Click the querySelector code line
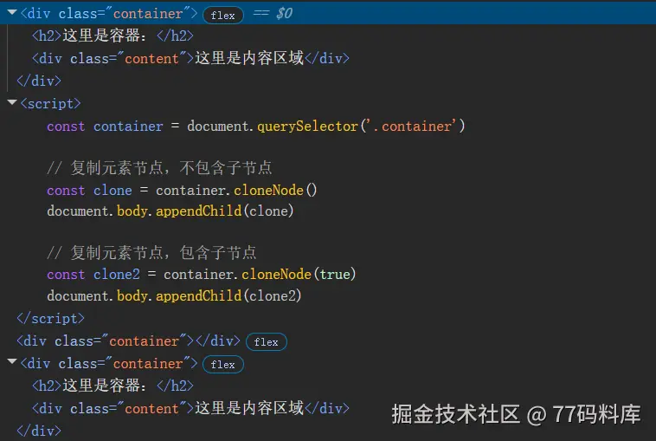Image resolution: width=656 pixels, height=441 pixels. 255,126
